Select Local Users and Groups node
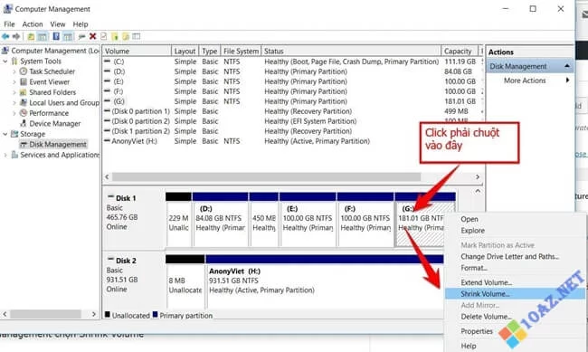The width and height of the screenshot is (588, 352). (64, 103)
